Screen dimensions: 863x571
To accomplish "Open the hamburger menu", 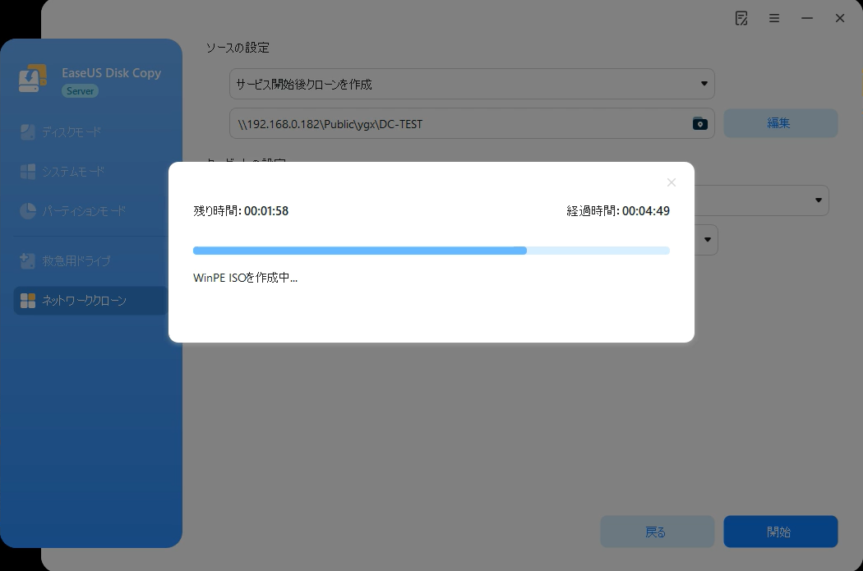I will [773, 17].
